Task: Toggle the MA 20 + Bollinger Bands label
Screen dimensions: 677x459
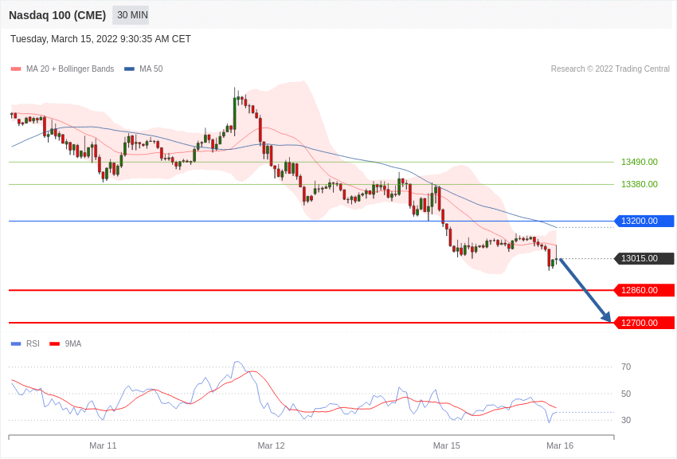Action: [x=70, y=69]
